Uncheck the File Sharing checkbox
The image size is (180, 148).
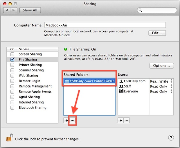(12, 59)
